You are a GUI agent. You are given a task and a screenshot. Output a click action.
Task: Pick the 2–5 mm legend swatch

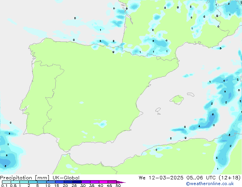[33, 182]
